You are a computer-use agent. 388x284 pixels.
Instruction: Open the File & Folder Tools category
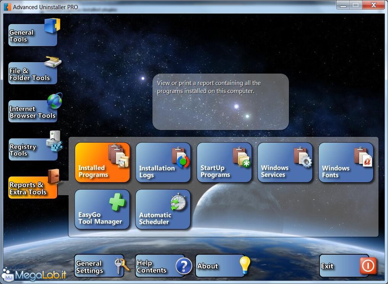click(x=33, y=73)
